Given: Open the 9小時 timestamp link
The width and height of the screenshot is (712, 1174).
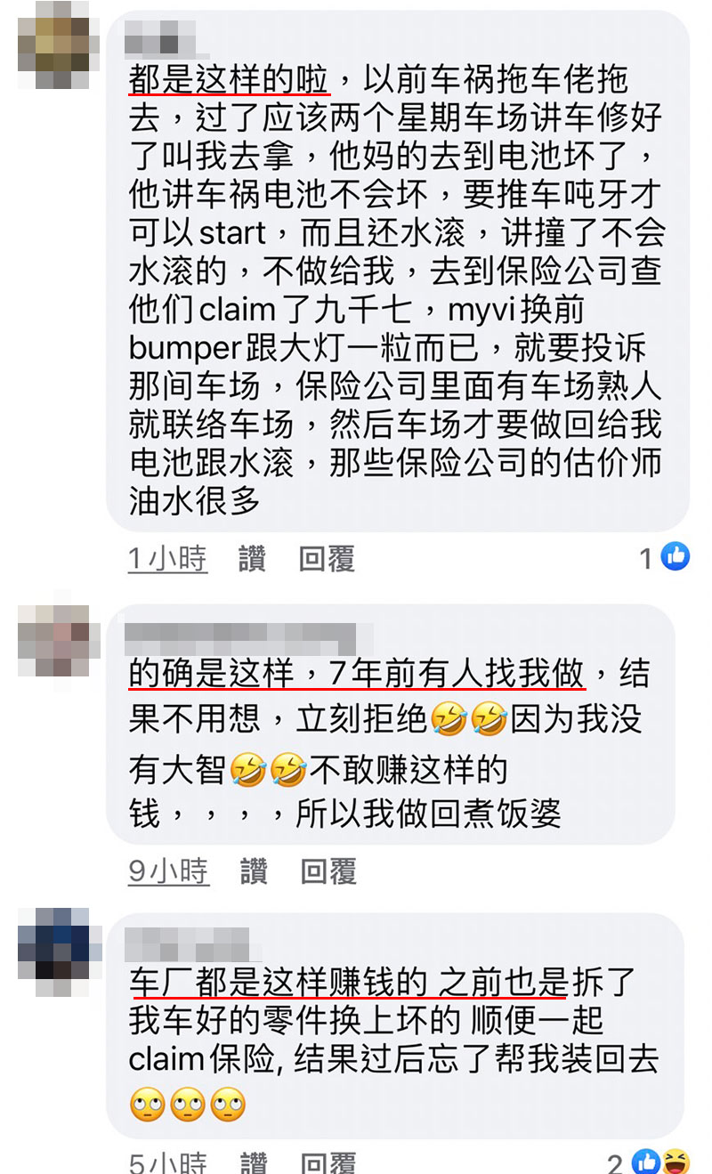Looking at the screenshot, I should (169, 870).
